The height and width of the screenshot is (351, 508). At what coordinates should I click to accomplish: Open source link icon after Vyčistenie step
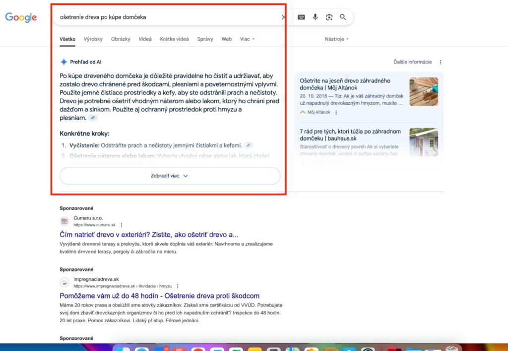pyautogui.click(x=248, y=145)
